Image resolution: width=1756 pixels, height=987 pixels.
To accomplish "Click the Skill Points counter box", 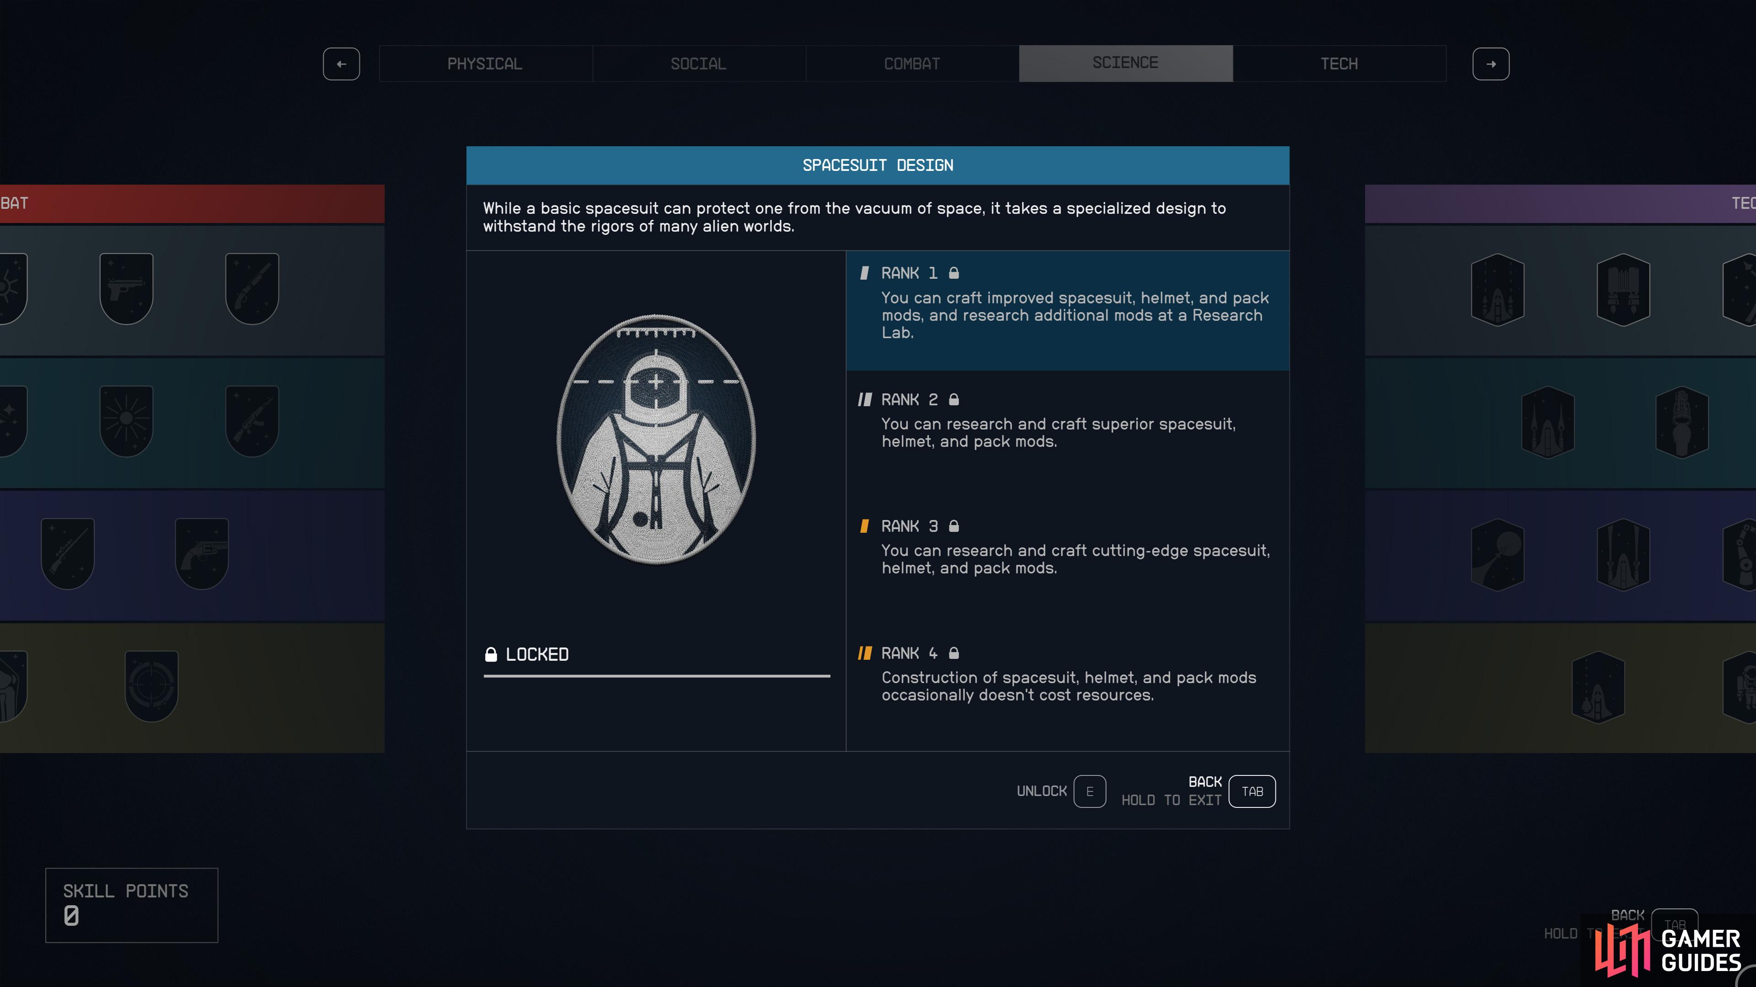I will (132, 905).
